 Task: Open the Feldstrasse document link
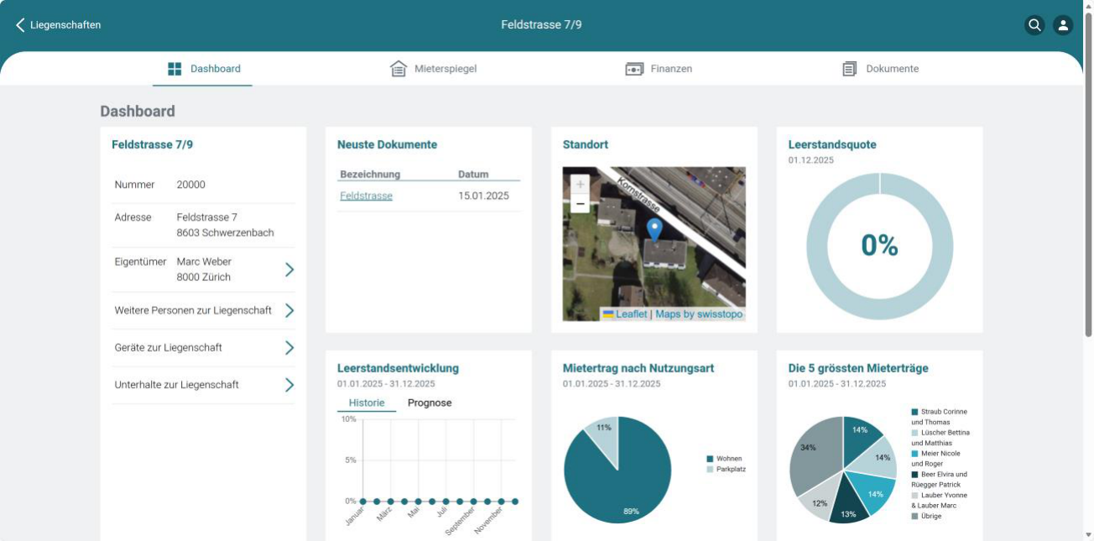[366, 195]
